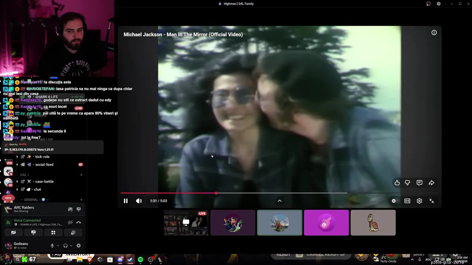Image resolution: width=472 pixels, height=265 pixels.
Task: Open the server with 275 badge
Action: click(8, 161)
